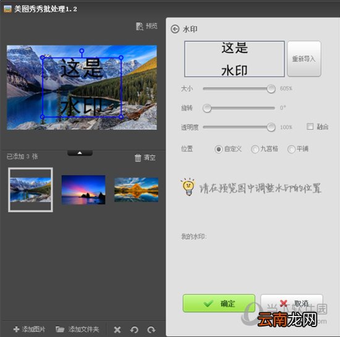This screenshot has height=337, width=340.
Task: Click the rotate counterclockwise icon
Action: click(134, 330)
